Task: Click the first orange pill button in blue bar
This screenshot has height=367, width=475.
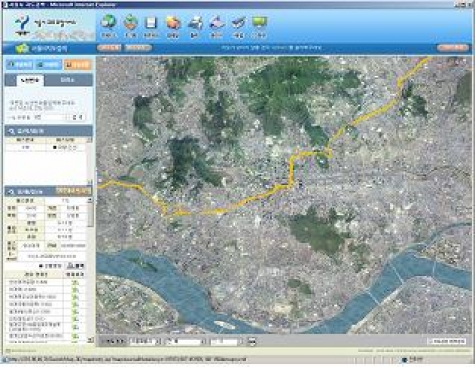Action: click(109, 47)
